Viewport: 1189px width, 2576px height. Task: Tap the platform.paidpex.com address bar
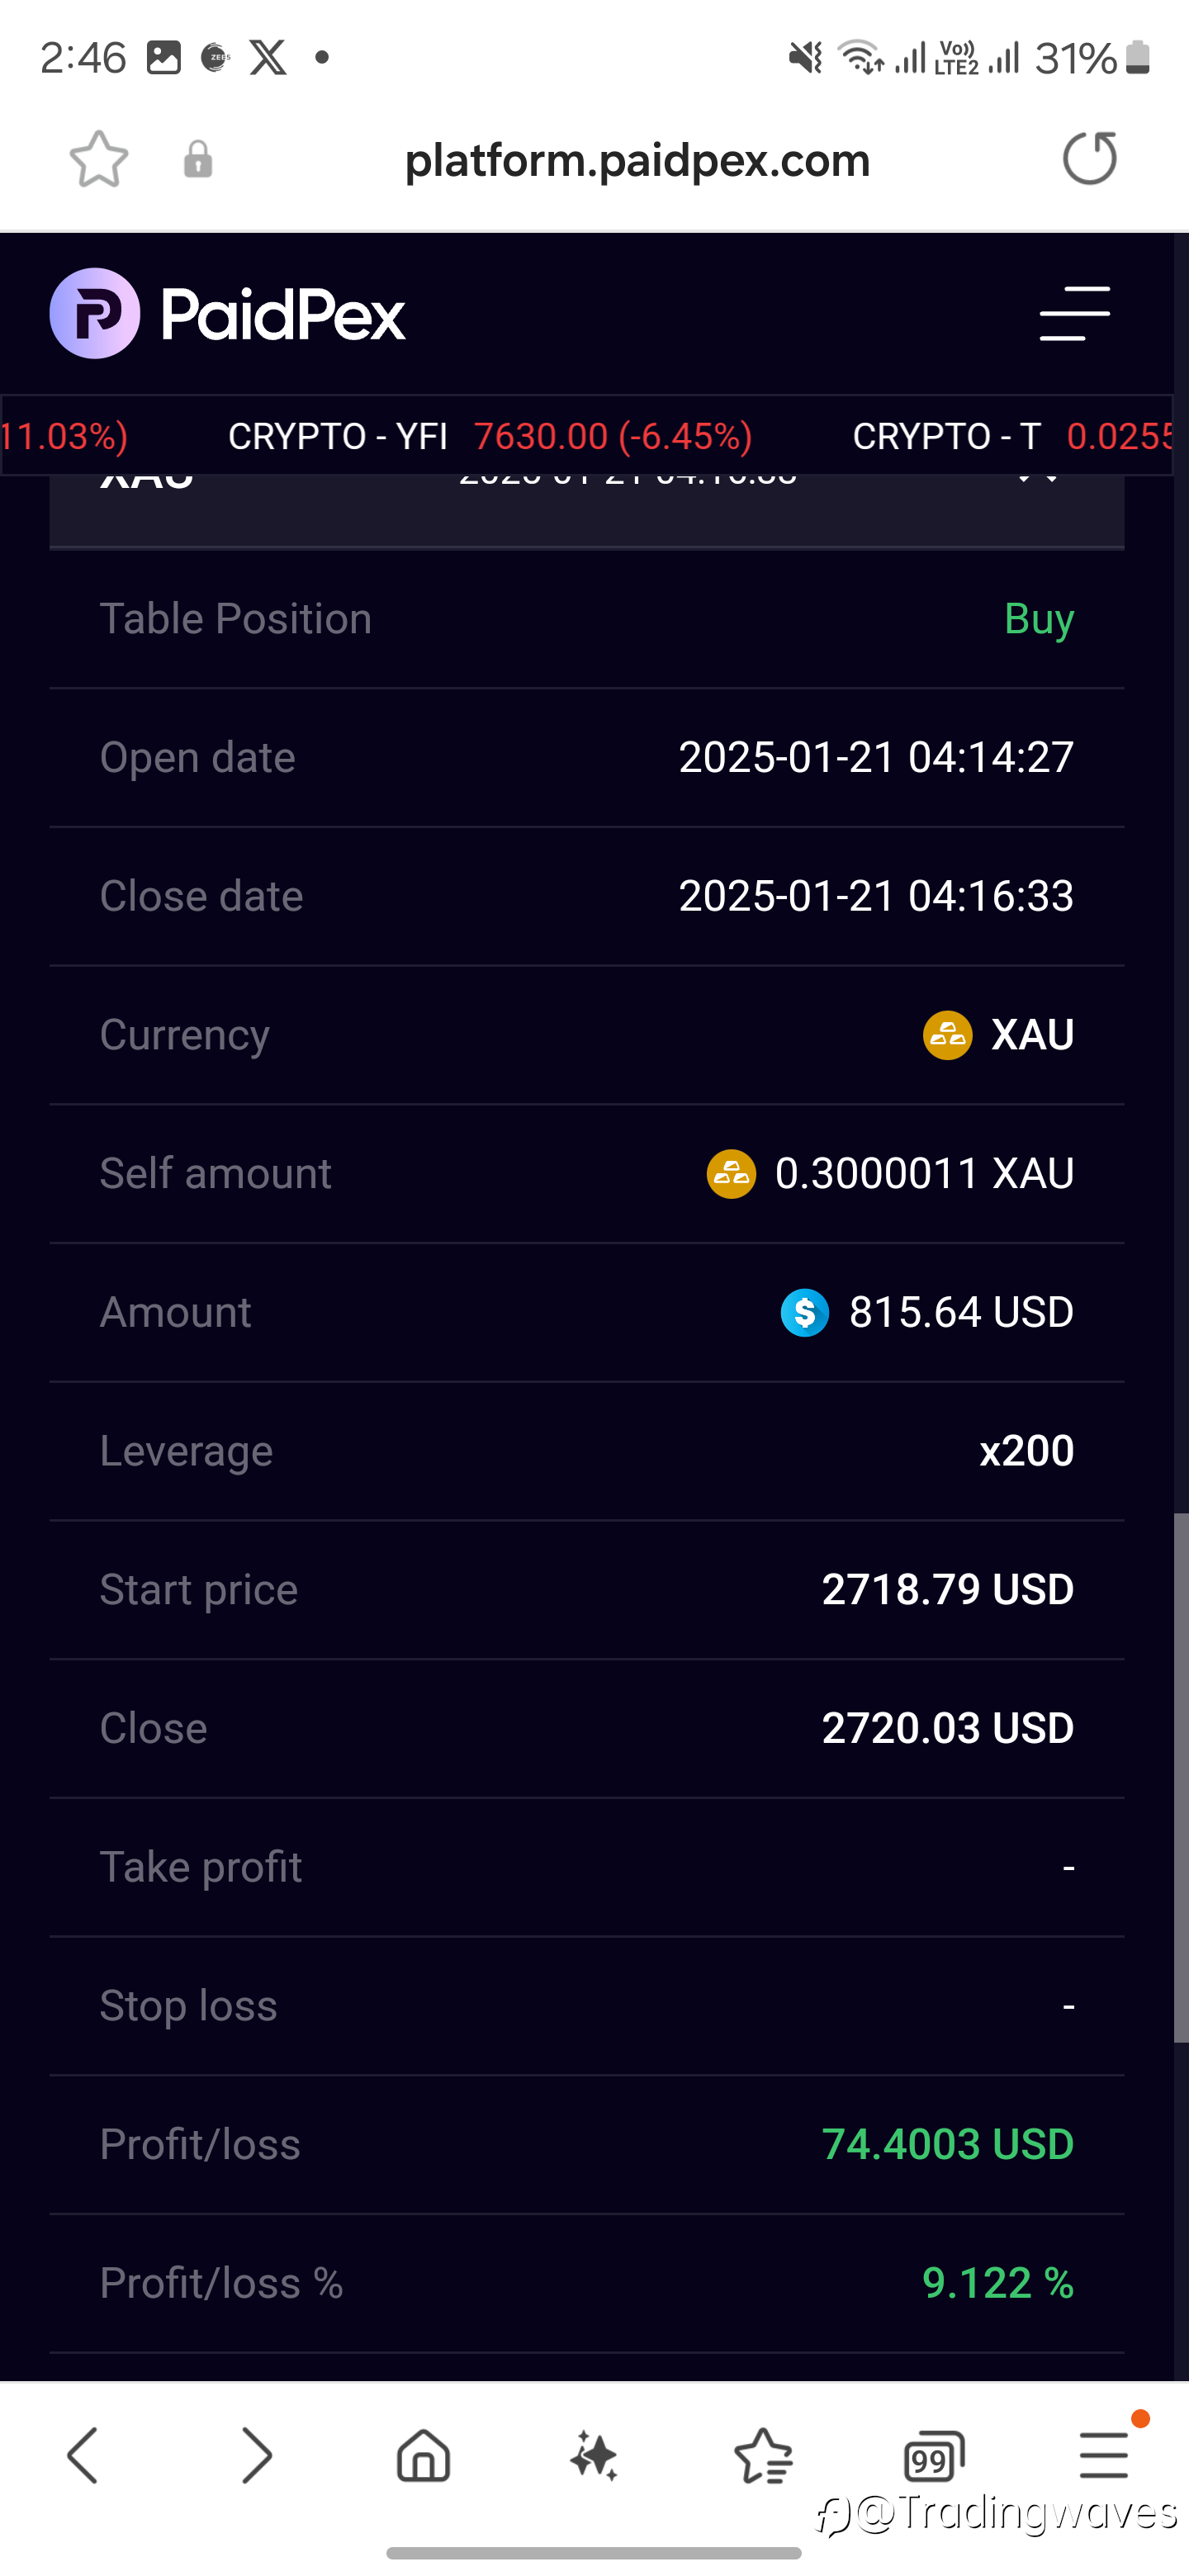pos(637,160)
